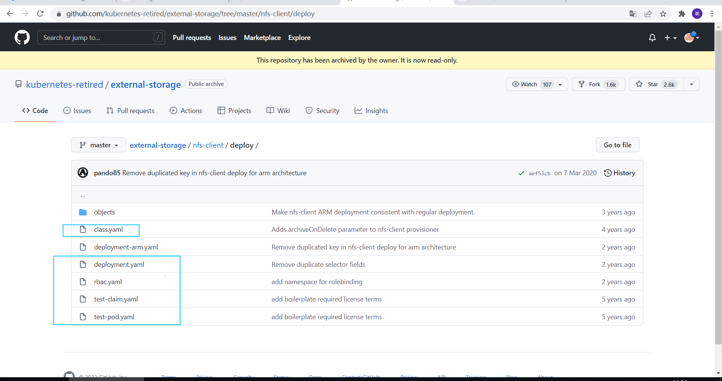Reload the page with refresh icon

40,14
